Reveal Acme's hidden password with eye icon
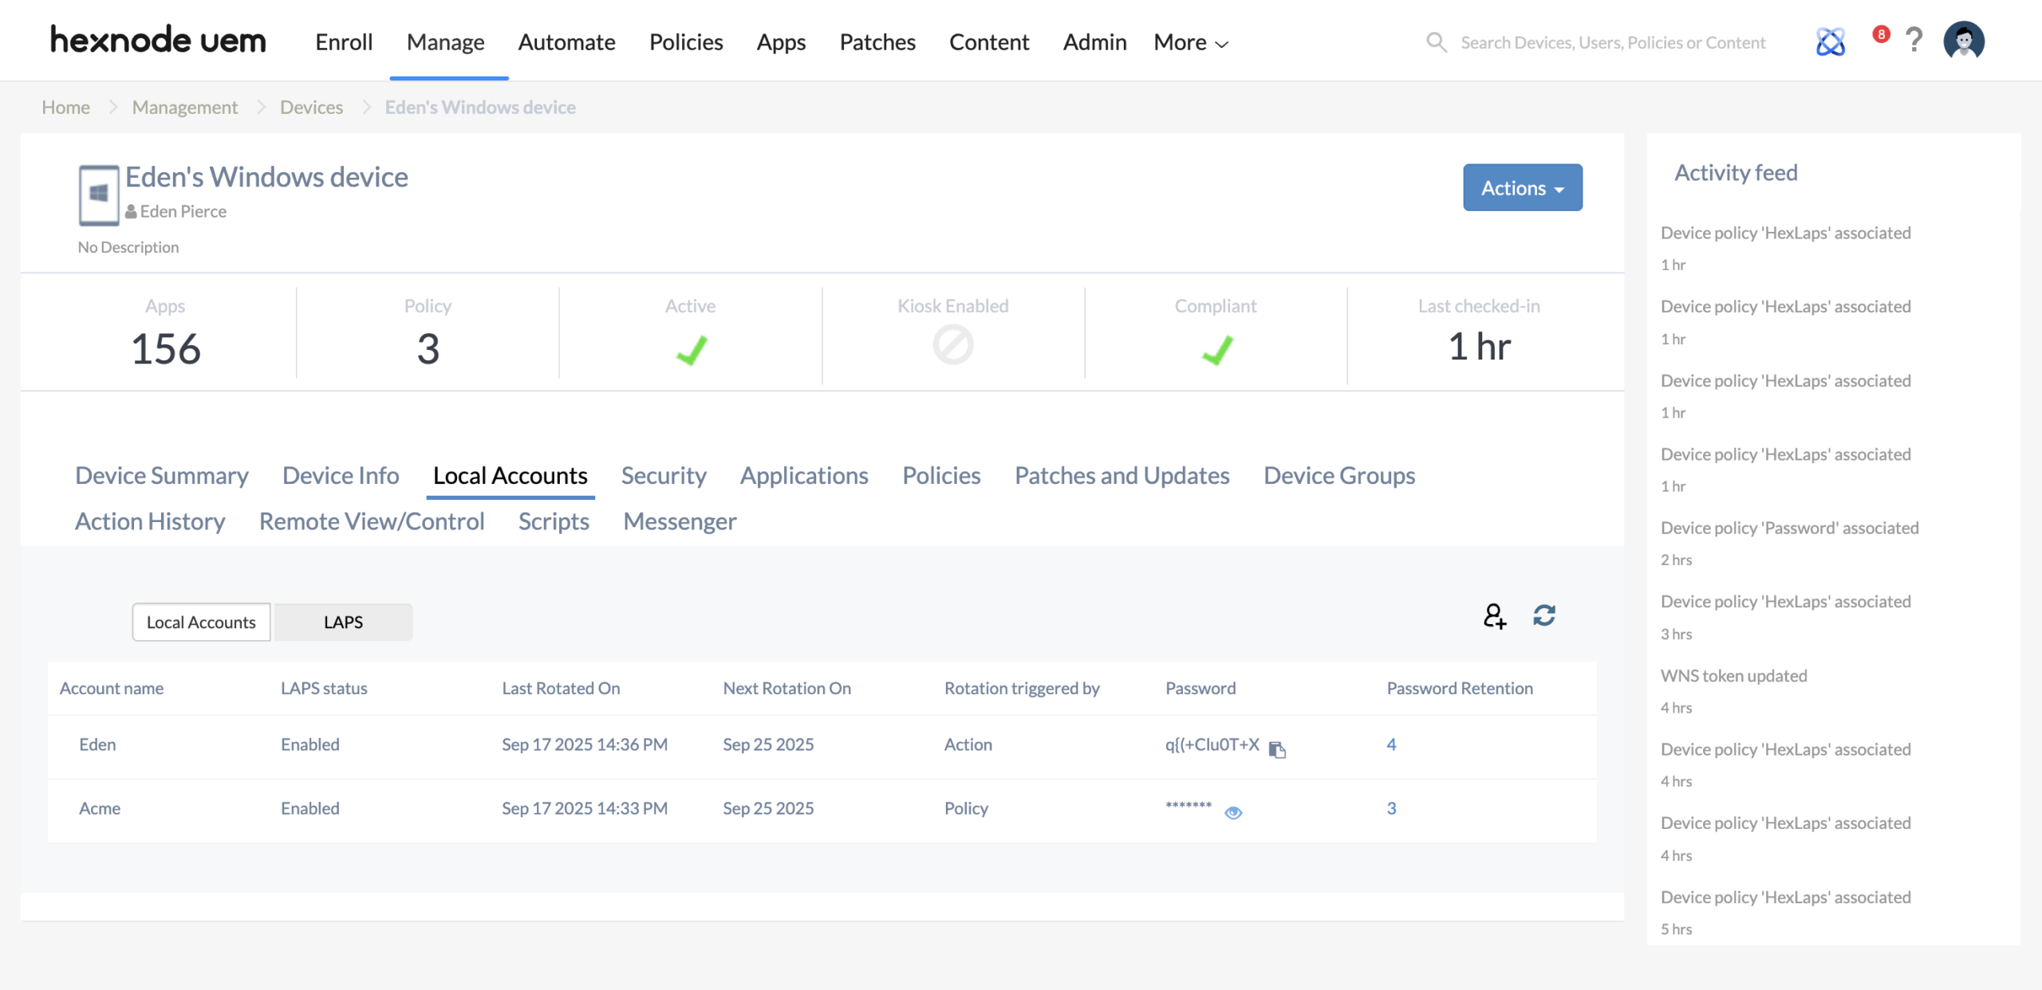The width and height of the screenshot is (2042, 990). click(1233, 811)
